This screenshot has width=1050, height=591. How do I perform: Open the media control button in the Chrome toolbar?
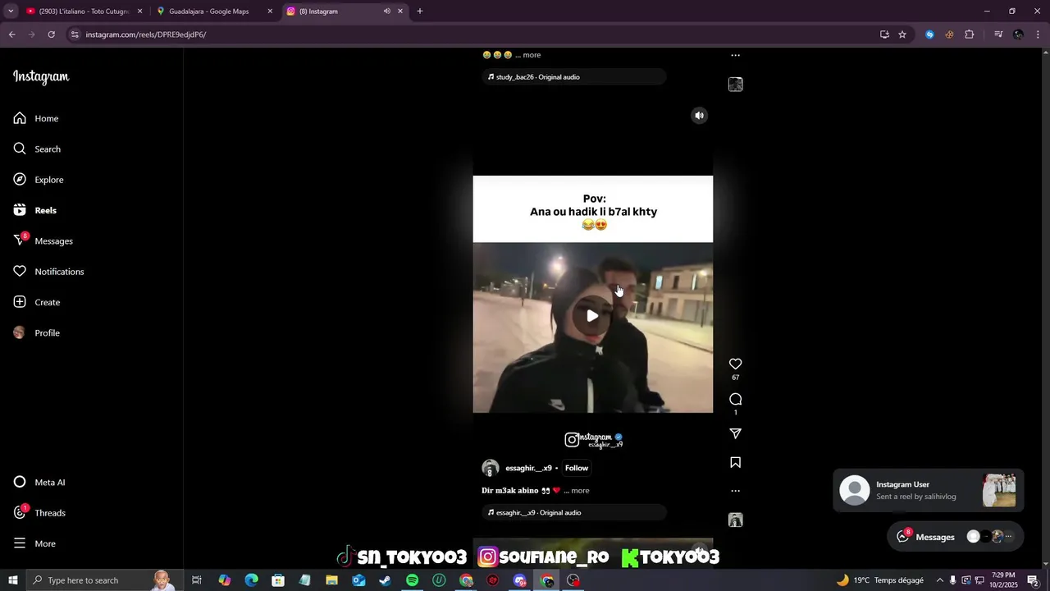click(x=998, y=34)
